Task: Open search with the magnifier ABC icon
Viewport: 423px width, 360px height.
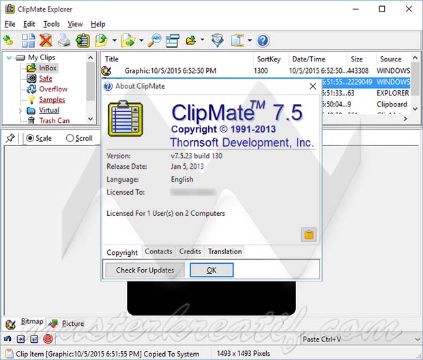Action: coord(154,40)
